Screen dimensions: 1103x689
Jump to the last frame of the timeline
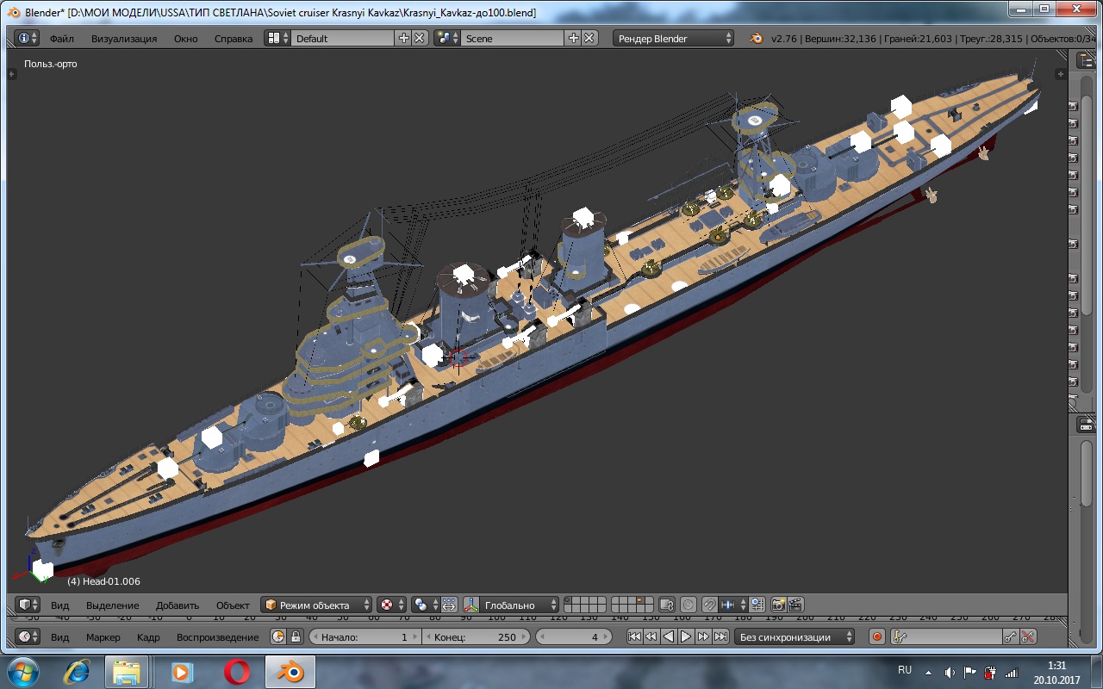[720, 637]
